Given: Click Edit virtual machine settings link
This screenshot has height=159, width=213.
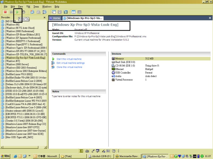Looking at the screenshot, I should [x=71, y=63].
